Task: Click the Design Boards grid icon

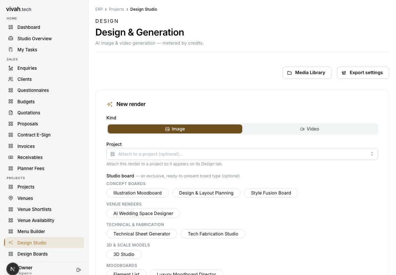Action: [11, 254]
